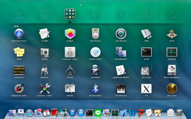The width and height of the screenshot is (191, 119).
Task: Open AppleScript Editor
Action: click(x=121, y=70)
